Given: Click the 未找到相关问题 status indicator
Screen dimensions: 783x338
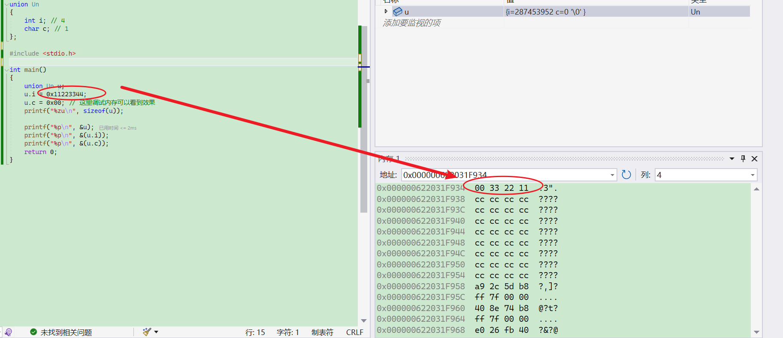Looking at the screenshot, I should [61, 332].
